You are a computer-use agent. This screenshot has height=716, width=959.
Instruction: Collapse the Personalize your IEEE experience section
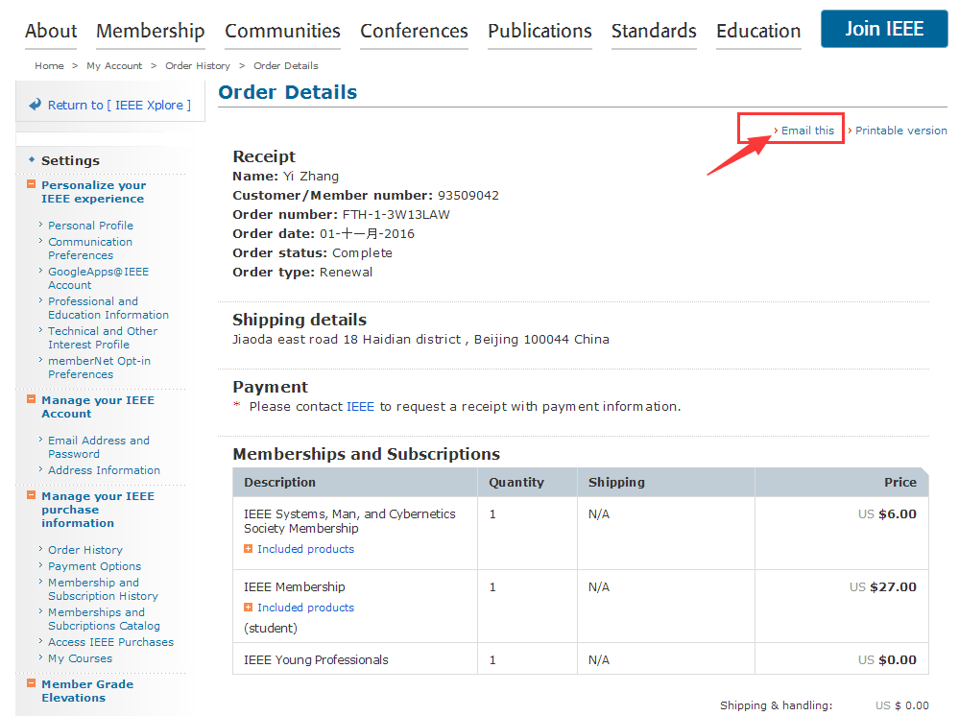pos(31,184)
